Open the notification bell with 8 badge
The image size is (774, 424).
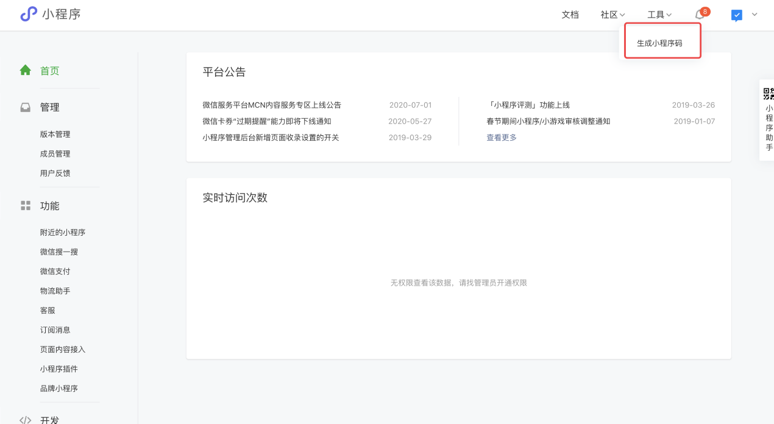point(701,13)
